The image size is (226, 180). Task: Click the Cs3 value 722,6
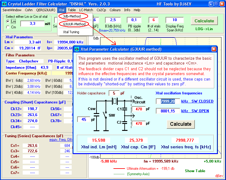tap(31, 151)
